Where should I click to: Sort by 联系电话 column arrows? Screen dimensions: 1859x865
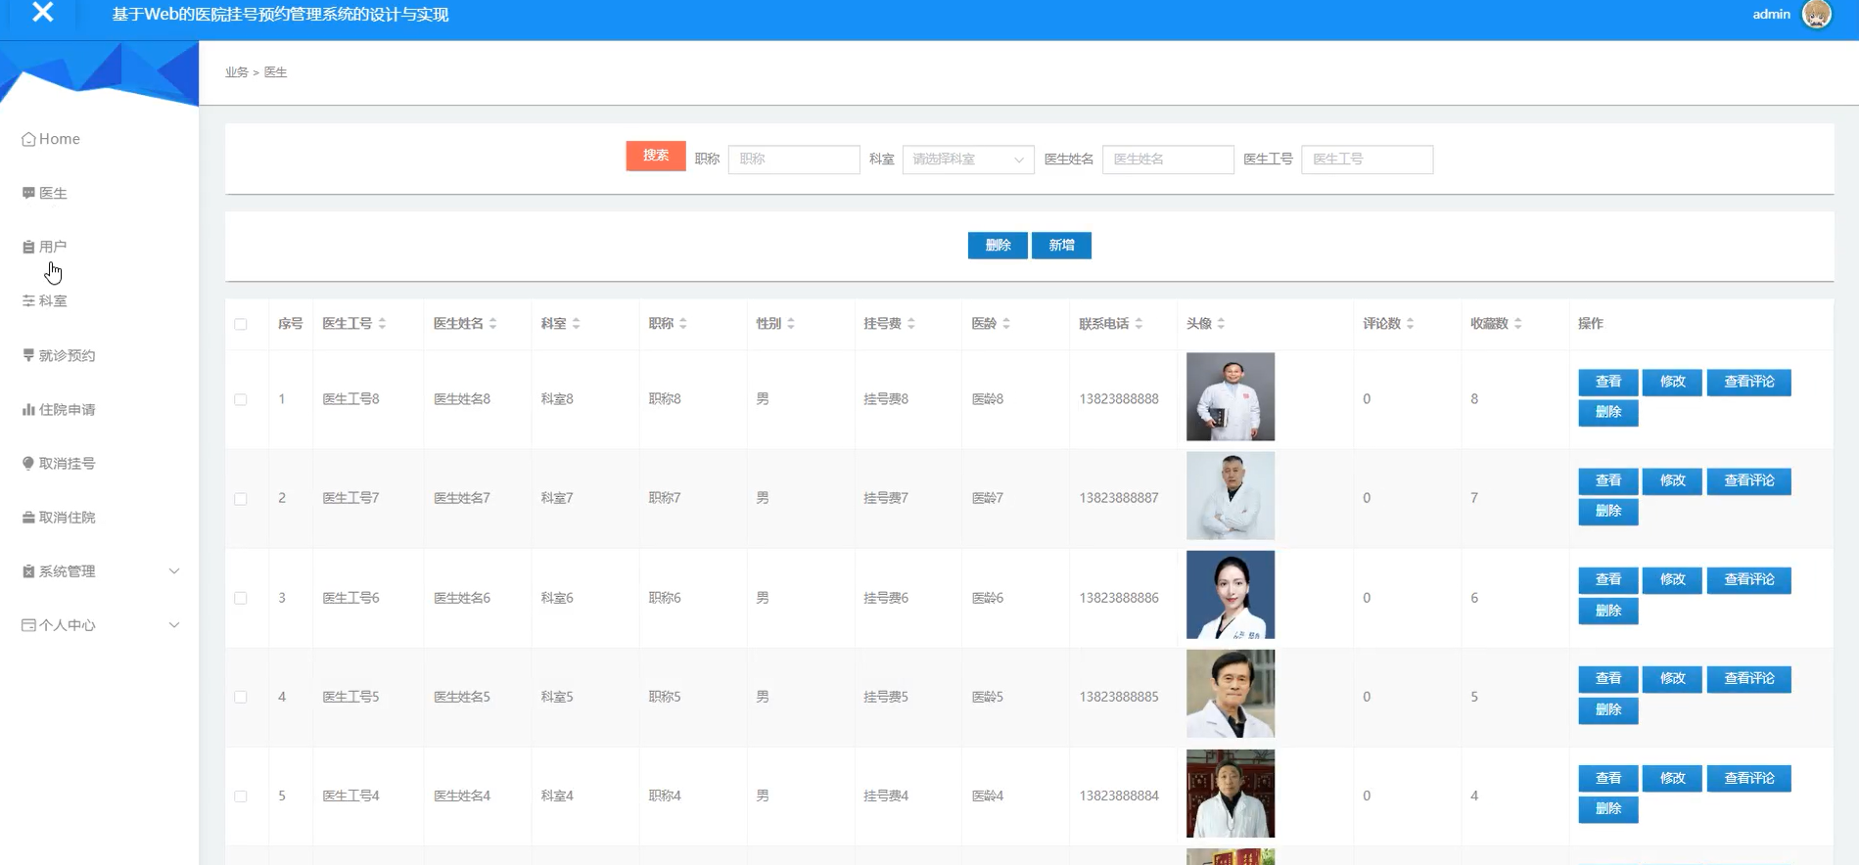1139,324
